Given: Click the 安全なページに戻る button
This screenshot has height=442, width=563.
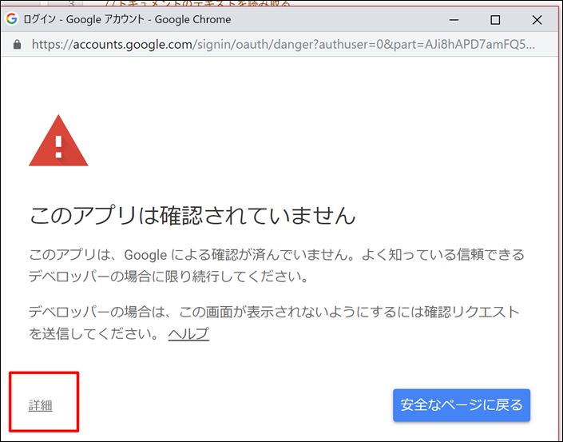Looking at the screenshot, I should pyautogui.click(x=462, y=405).
